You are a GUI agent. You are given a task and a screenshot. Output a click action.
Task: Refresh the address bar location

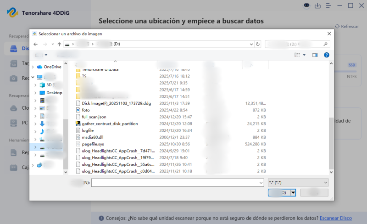tap(258, 44)
